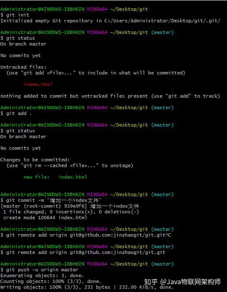
Task: Select the "1 file changed, 0 insertions(+)" line
Action: point(71,212)
